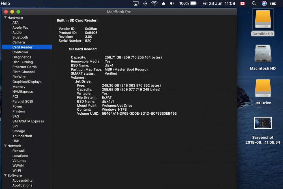Click the /Volumes/Jet Drive mount point

[117, 105]
